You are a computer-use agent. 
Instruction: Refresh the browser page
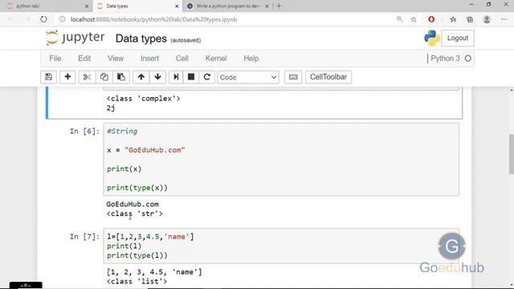43,19
